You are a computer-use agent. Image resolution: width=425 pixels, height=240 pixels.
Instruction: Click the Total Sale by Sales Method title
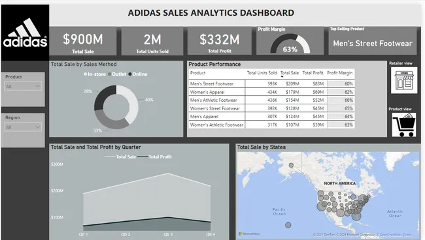click(84, 65)
